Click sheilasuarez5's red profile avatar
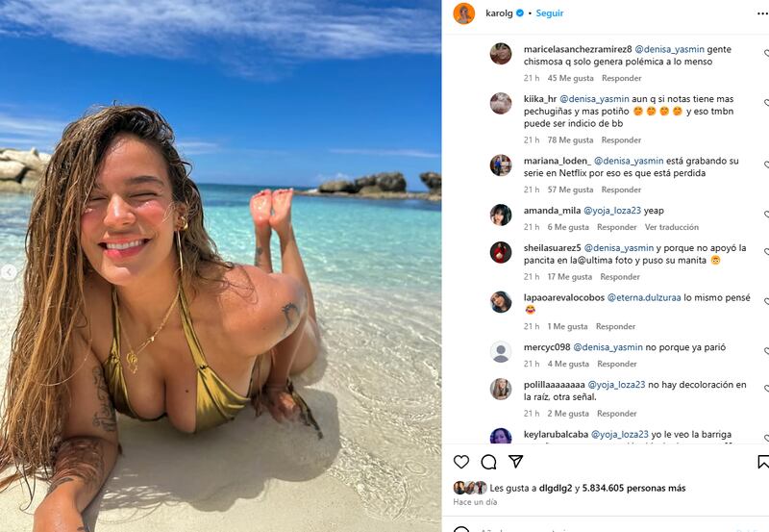Image resolution: width=769 pixels, height=532 pixels. [501, 252]
